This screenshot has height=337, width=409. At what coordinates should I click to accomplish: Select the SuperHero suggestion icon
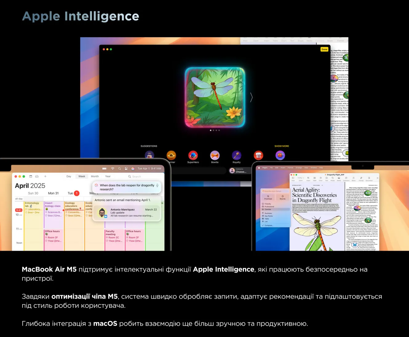click(x=193, y=155)
